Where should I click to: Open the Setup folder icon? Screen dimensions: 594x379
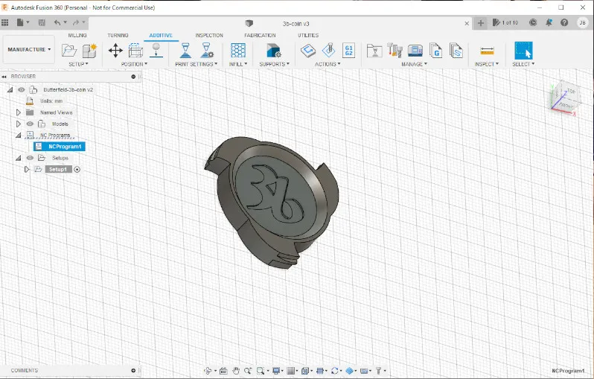tap(69, 51)
